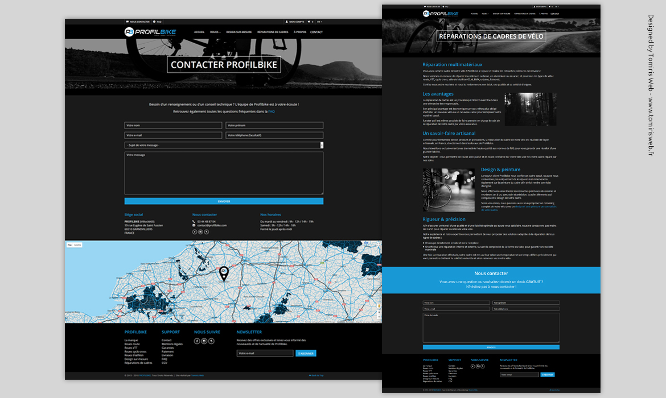Open DESIGN SUR-MESURE in the contact page navigation
Image resolution: width=666 pixels, height=398 pixels.
239,32
